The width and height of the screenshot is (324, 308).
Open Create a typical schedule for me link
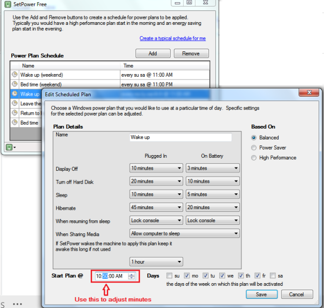173,38
